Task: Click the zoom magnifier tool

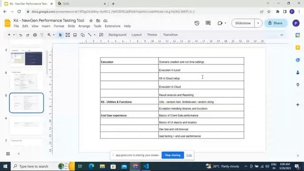Action: [x=49, y=35]
